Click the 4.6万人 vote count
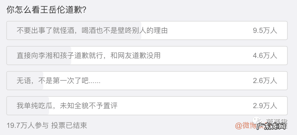 (265, 56)
